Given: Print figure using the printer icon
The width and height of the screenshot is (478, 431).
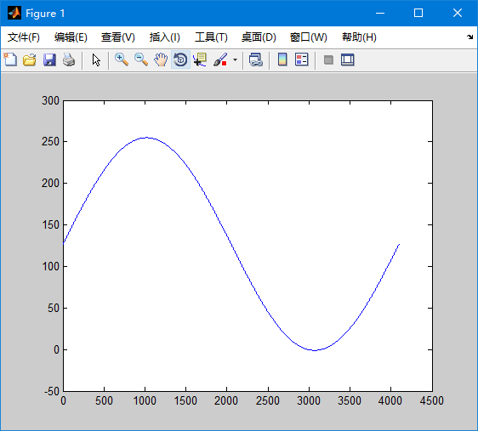Looking at the screenshot, I should (69, 60).
